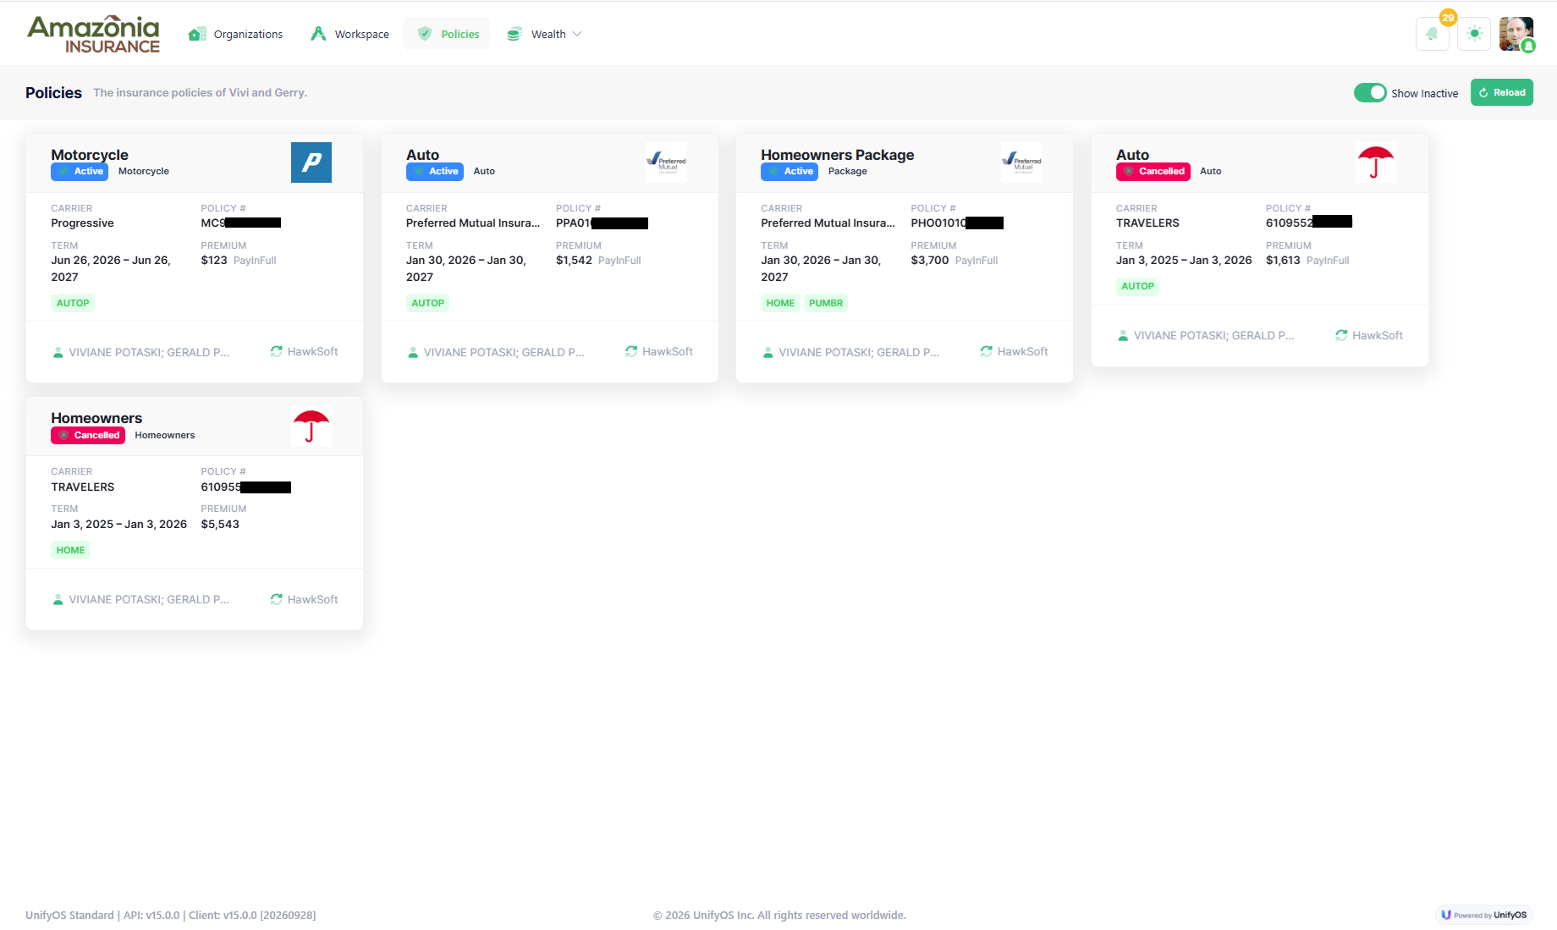
Task: Toggle the light theme sun icon
Action: coord(1474,34)
